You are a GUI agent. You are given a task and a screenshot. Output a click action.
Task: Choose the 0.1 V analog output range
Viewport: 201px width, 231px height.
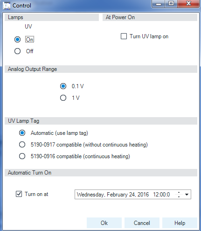pyautogui.click(x=63, y=86)
